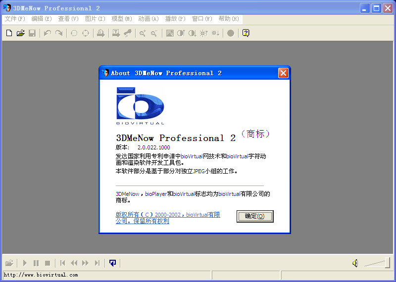Open the 播放(P) menu
Image resolution: width=396 pixels, height=282 pixels.
175,19
